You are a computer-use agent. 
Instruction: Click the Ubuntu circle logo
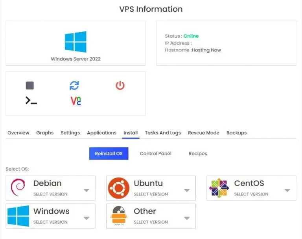119,188
